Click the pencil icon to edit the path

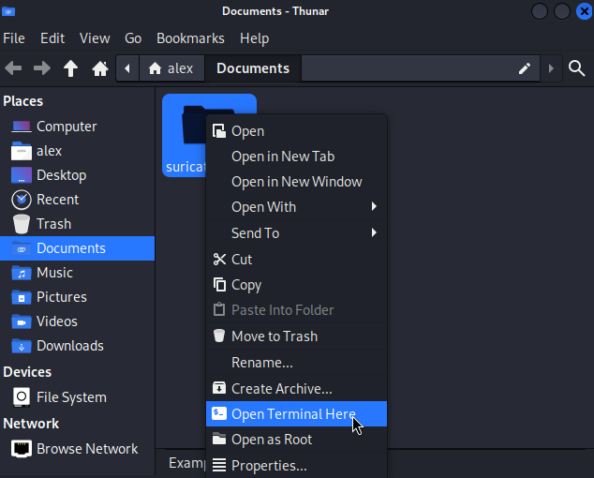pos(525,68)
